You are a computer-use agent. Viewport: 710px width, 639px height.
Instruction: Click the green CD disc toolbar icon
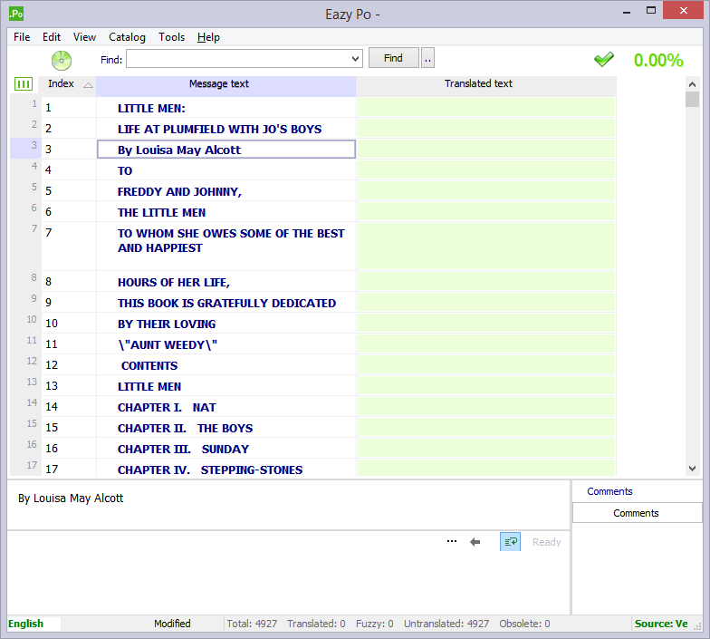(62, 60)
